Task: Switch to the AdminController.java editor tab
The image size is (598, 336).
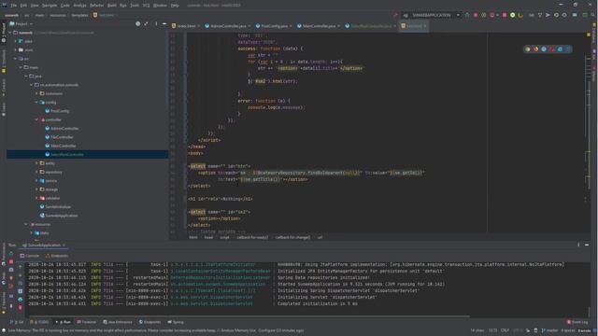Action: tap(228, 26)
